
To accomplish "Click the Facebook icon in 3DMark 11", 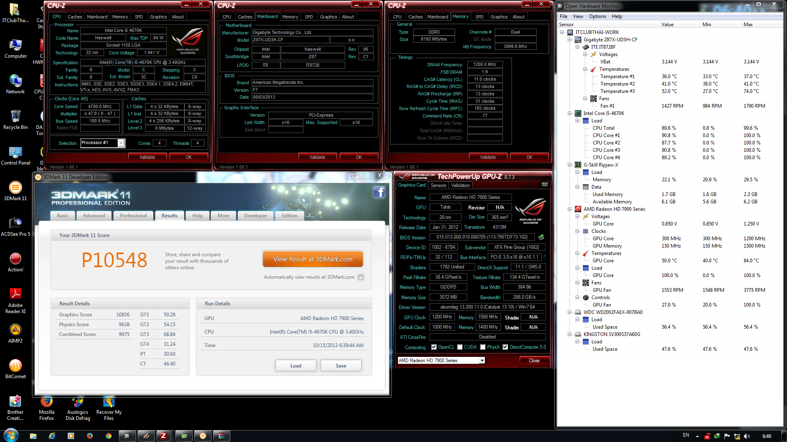I will tap(379, 192).
